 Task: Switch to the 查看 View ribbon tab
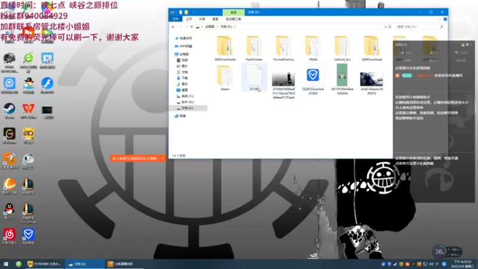[x=215, y=19]
